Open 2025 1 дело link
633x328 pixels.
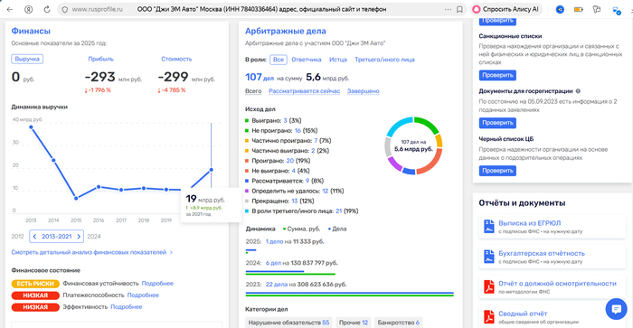pos(275,241)
